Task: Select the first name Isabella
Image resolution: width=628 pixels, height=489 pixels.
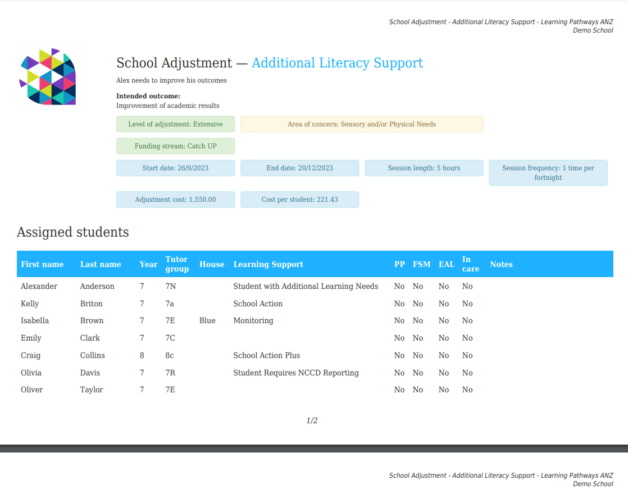Action: (35, 320)
